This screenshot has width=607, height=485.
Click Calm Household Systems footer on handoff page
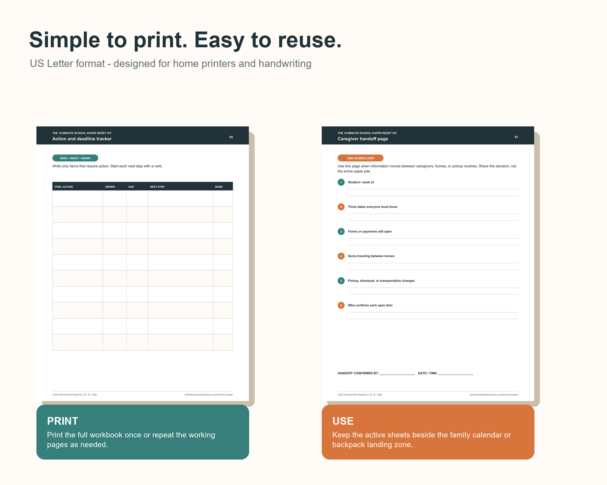360,395
